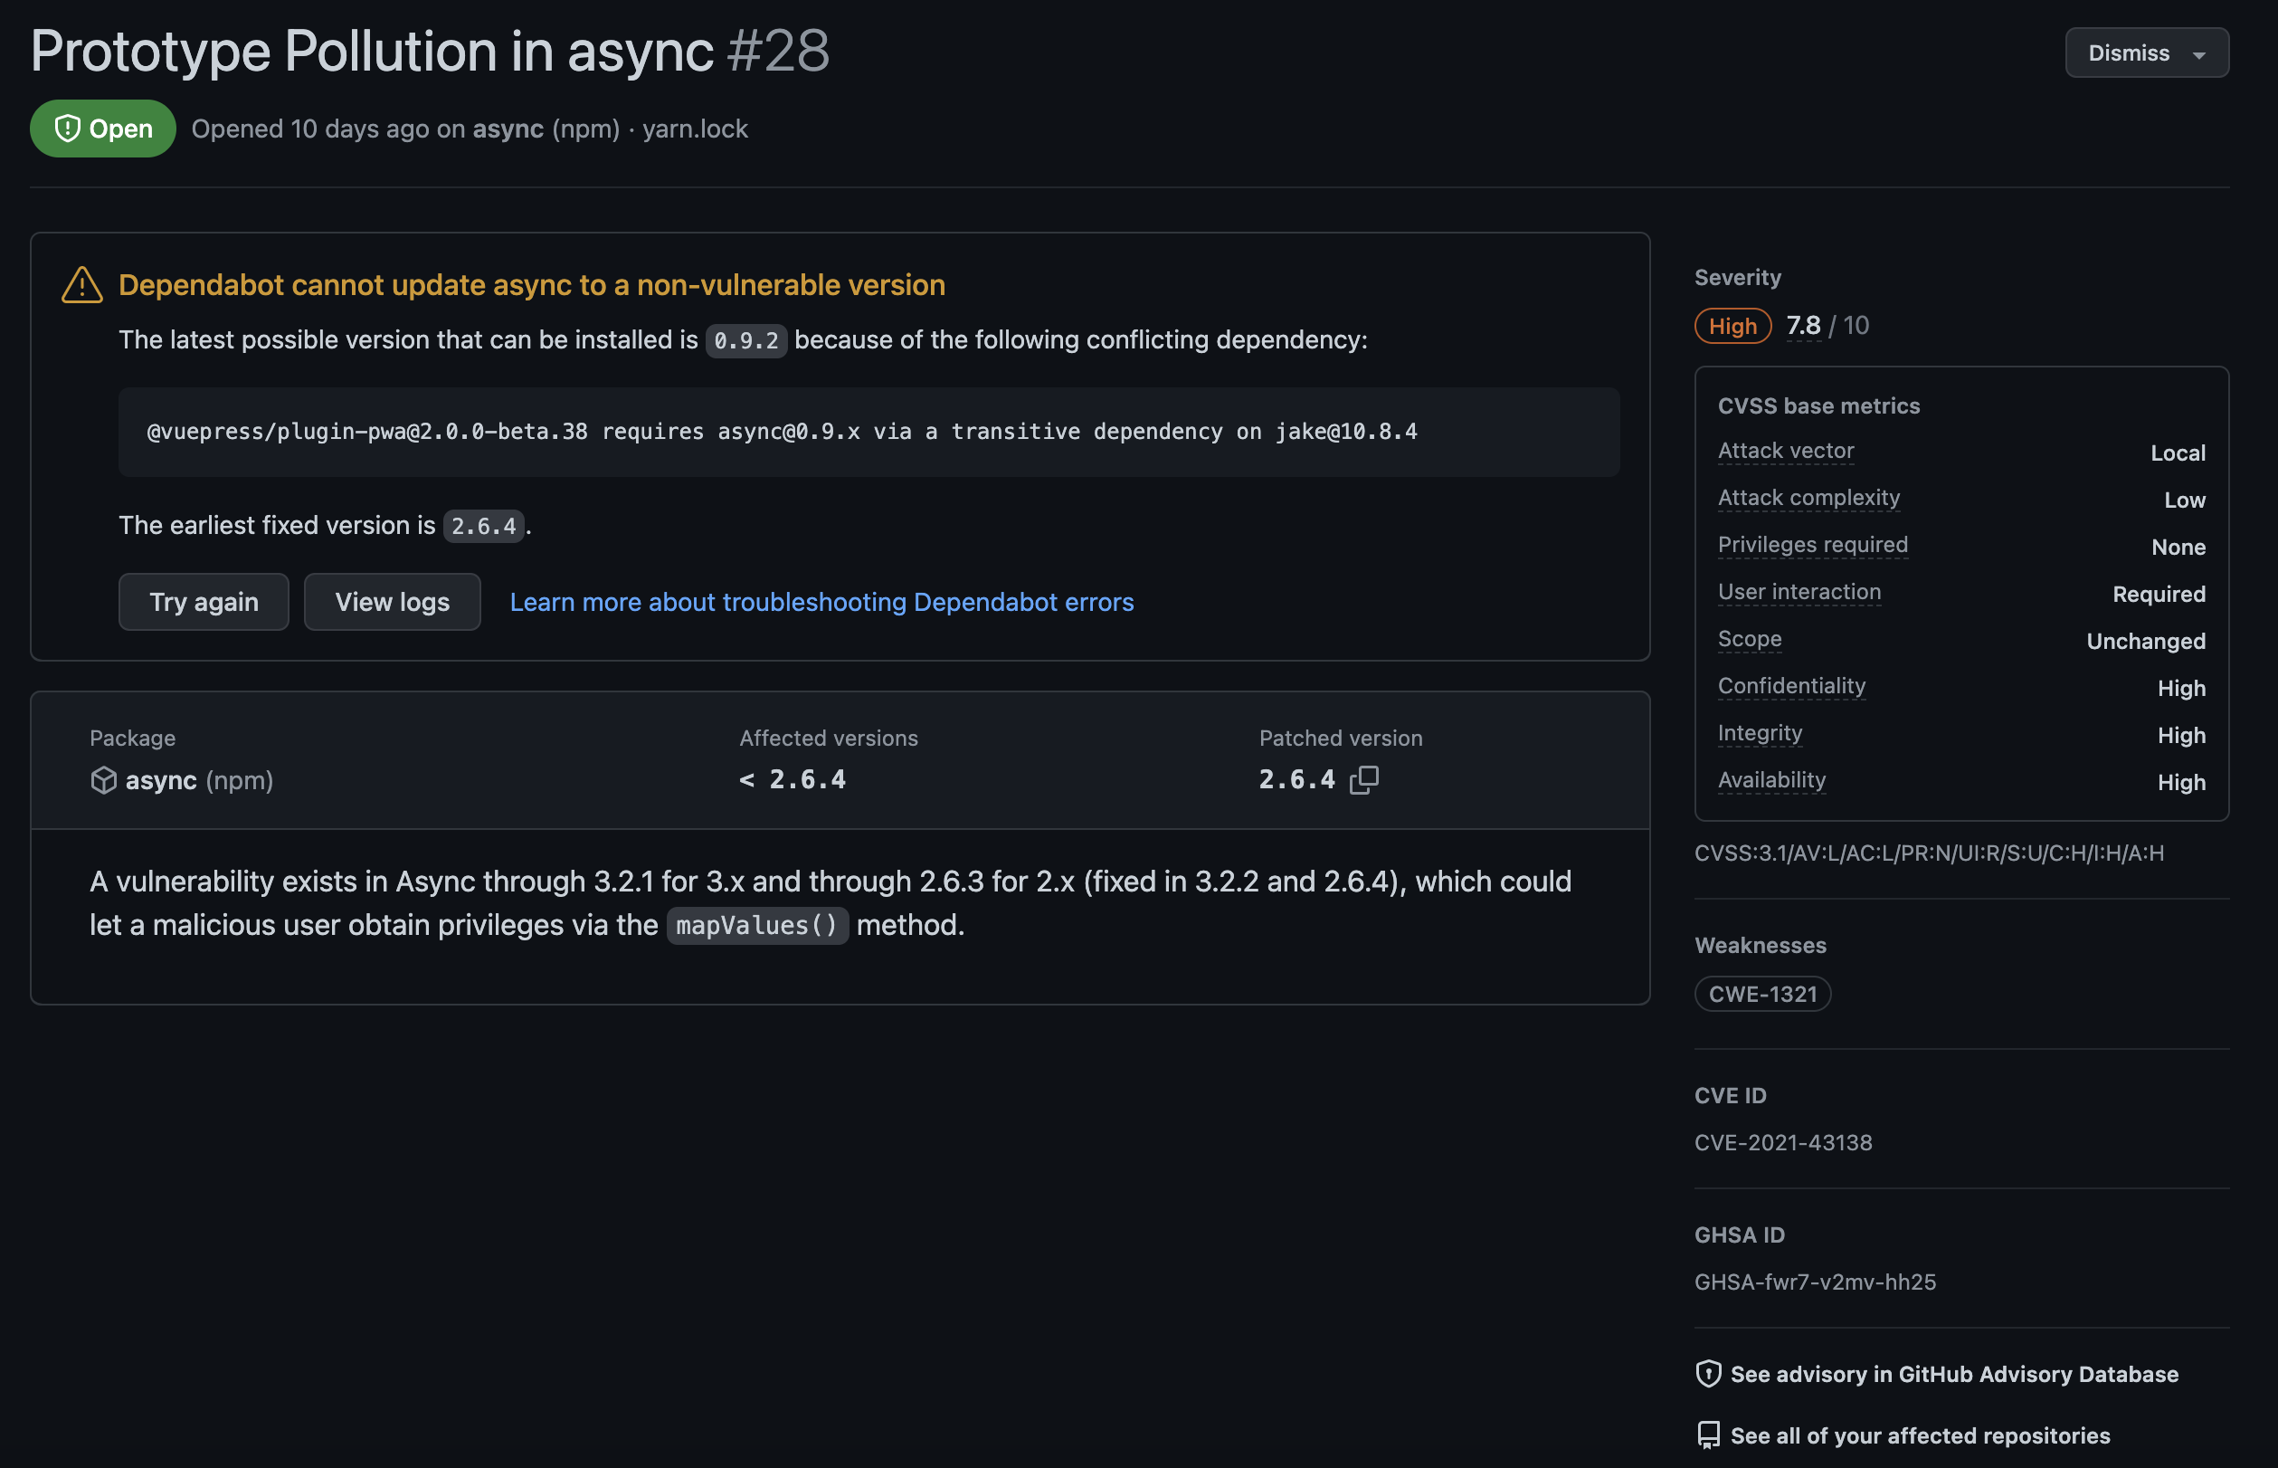Copy patched version 2.6.4 with copy icon

point(1364,780)
